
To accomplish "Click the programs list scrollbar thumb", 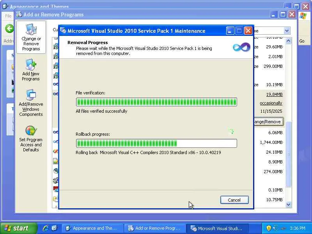I will (x=288, y=154).
